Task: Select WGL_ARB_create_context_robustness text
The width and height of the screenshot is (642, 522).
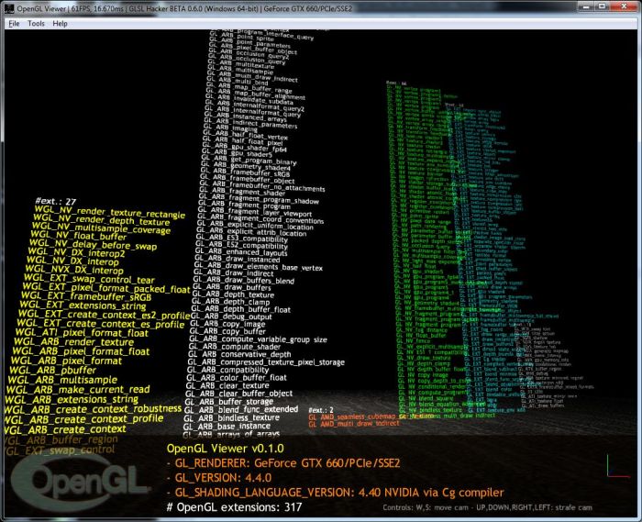Action: tap(93, 409)
